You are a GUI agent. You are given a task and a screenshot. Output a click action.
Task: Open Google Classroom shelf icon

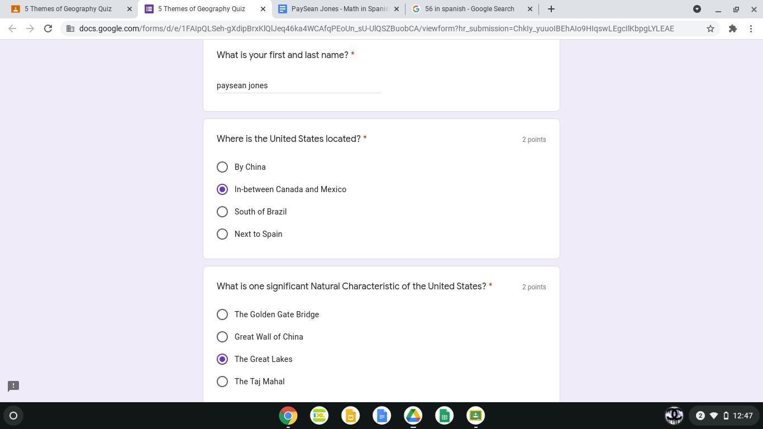(x=475, y=416)
